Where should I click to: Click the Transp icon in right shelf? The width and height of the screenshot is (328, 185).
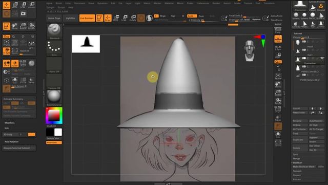click(278, 118)
